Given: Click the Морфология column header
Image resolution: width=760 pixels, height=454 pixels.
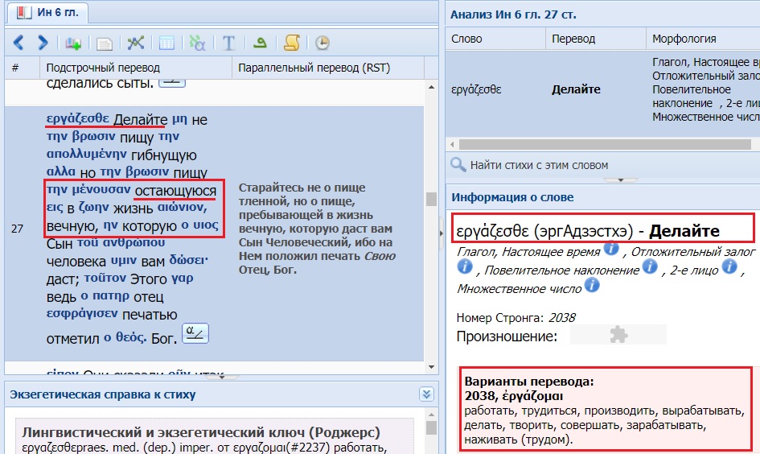Looking at the screenshot, I should pos(684,39).
